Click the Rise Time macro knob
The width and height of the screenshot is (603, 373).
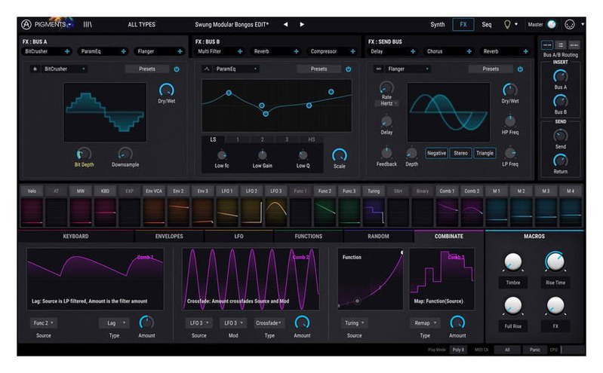point(555,262)
